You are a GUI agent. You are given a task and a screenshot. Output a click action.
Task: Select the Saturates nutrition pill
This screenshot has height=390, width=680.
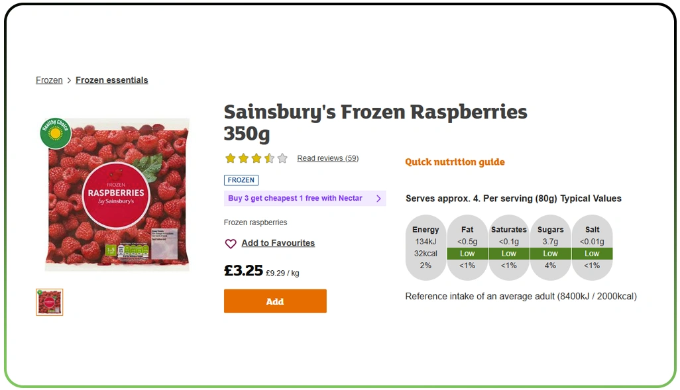[509, 248]
